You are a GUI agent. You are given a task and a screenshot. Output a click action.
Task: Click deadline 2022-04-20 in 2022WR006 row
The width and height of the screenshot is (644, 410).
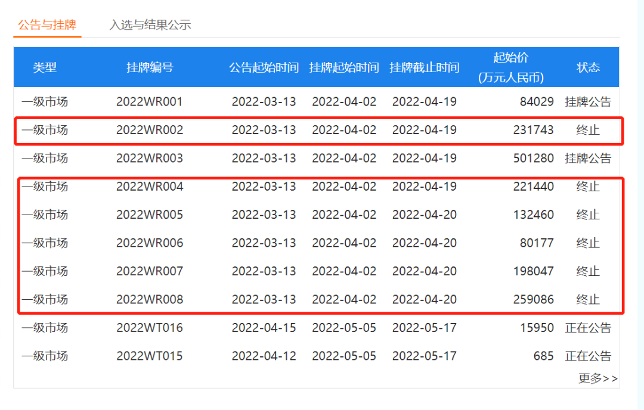[x=425, y=243]
